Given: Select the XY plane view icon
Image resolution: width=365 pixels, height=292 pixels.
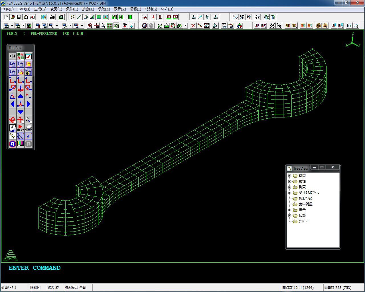Looking at the screenshot, I should click(x=13, y=80).
